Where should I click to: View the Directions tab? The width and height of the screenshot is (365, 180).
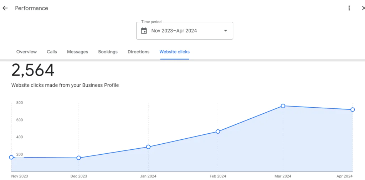pos(138,52)
